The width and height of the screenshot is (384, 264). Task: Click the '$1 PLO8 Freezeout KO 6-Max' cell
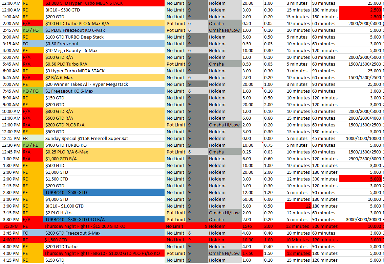point(104,30)
